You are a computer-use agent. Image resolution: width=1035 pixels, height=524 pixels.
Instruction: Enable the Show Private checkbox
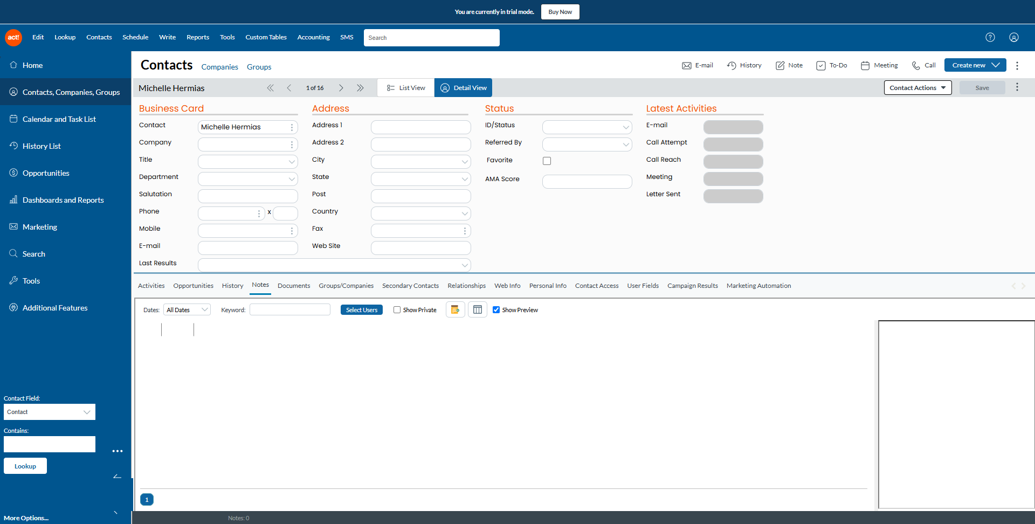(397, 310)
